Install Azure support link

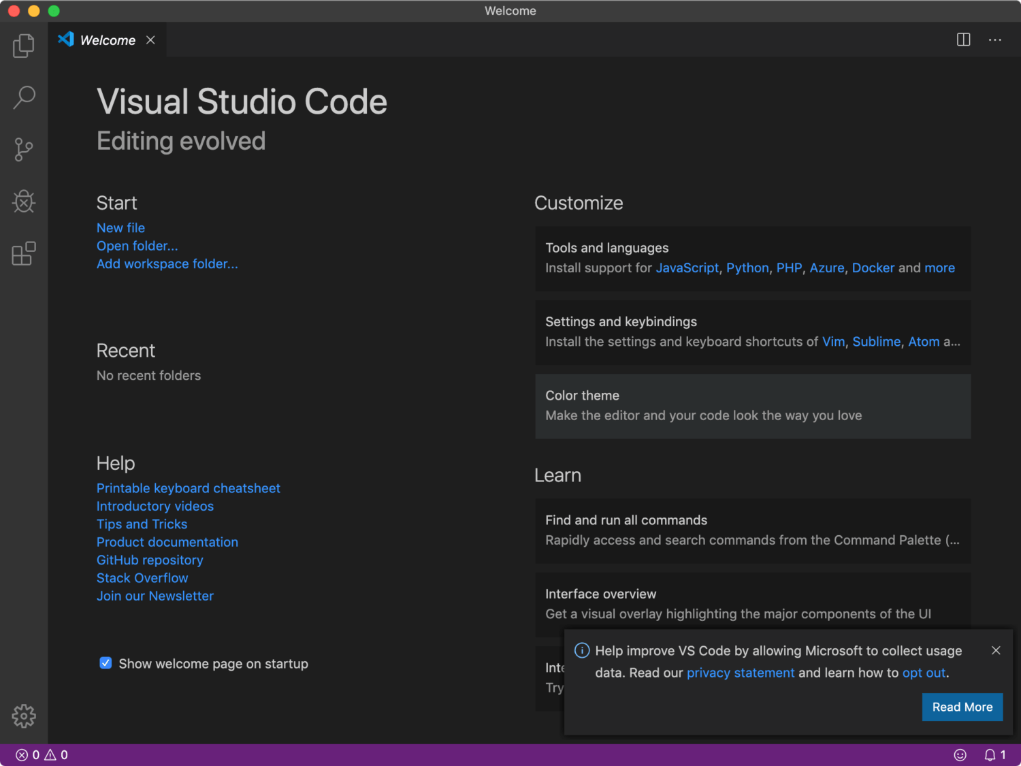[x=827, y=268]
